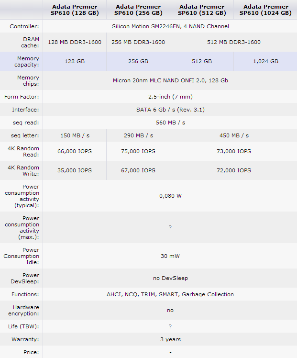Click the 73,000 IOPS cell

click(x=233, y=151)
